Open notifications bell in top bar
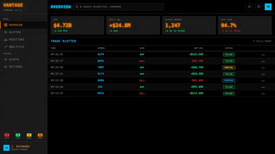The height and width of the screenshot is (154, 275). point(249,7)
